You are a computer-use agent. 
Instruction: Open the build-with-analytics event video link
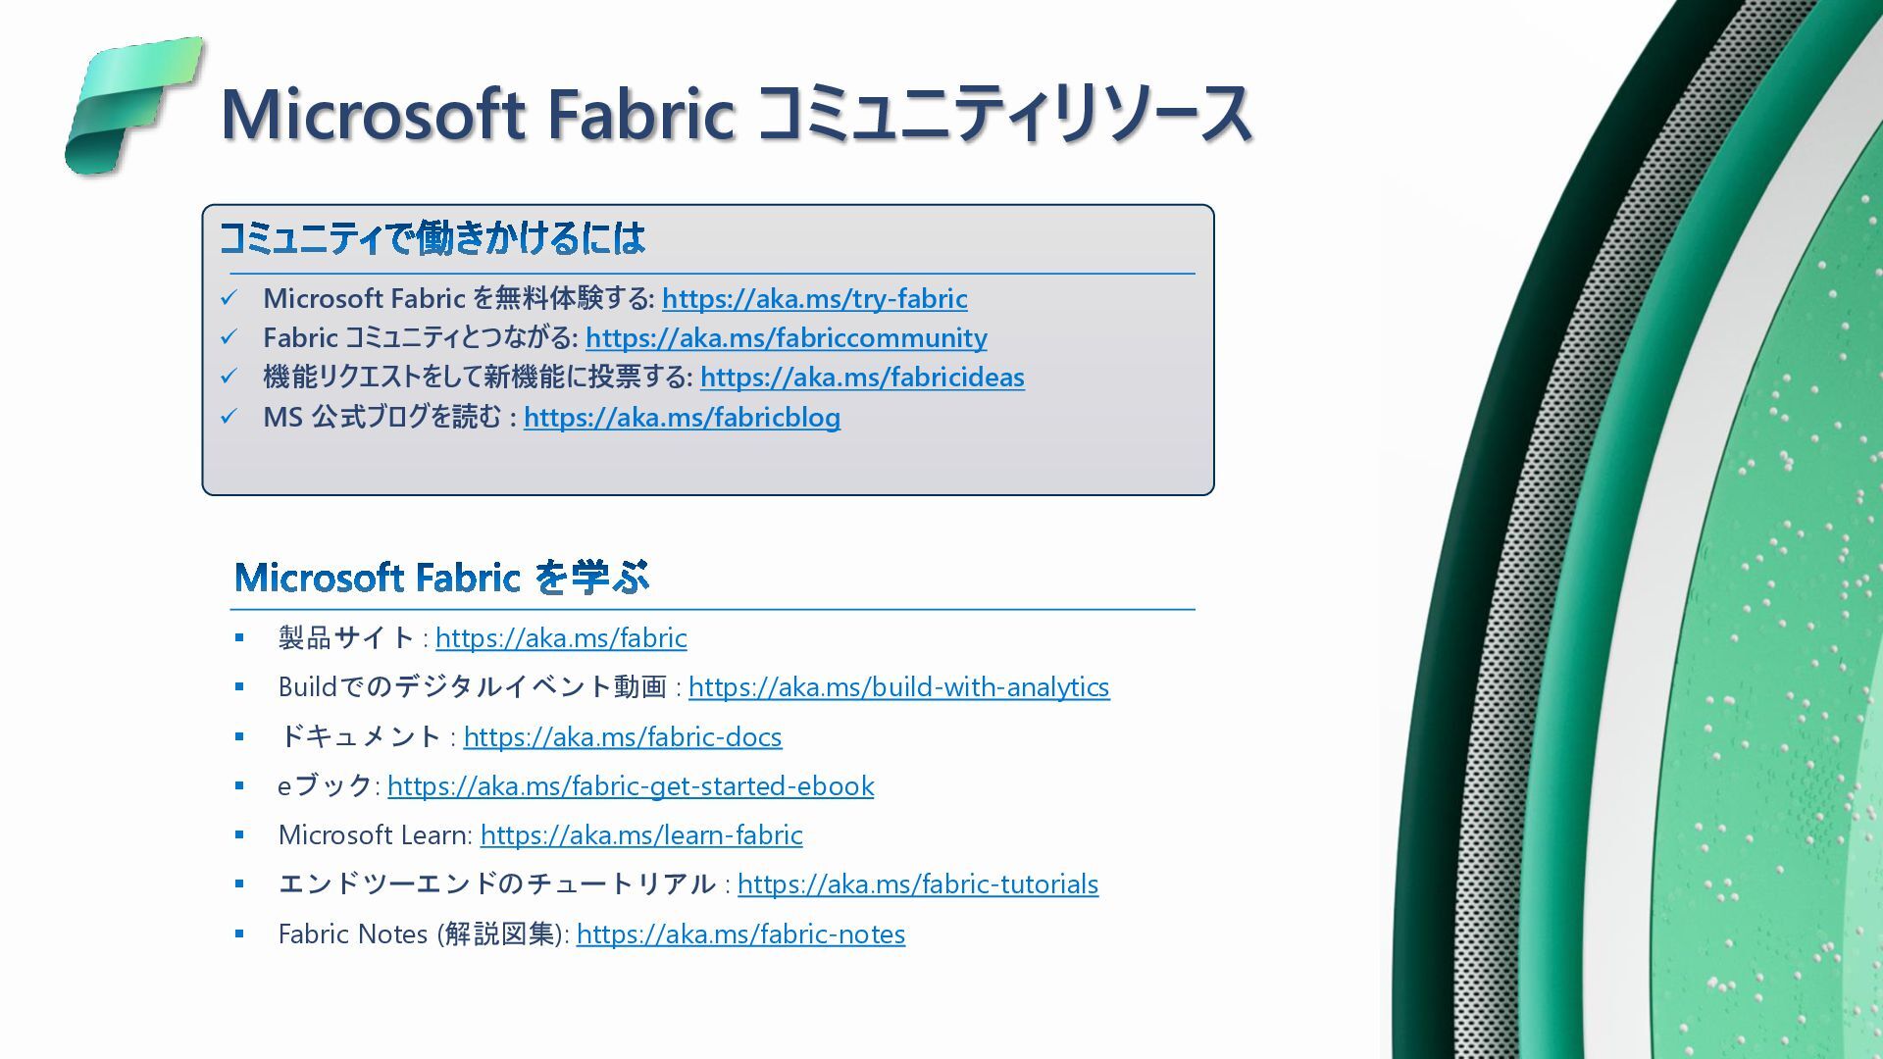[898, 687]
